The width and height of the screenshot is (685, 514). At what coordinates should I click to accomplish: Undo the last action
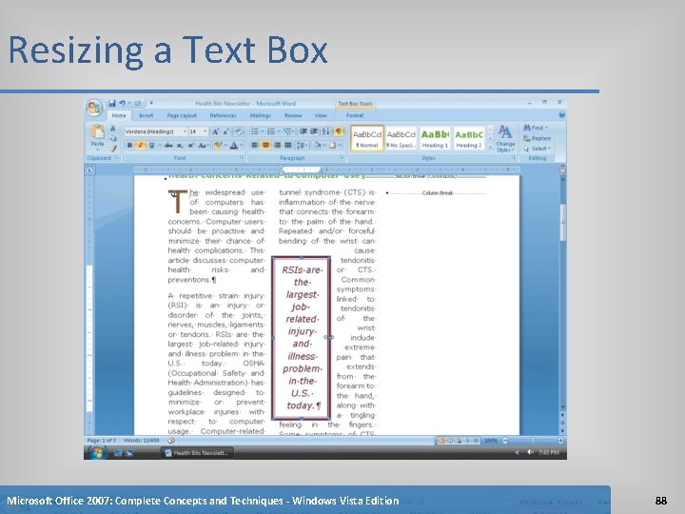(x=123, y=103)
